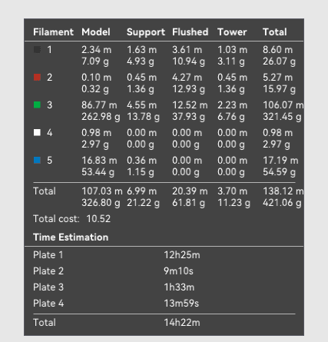
Task: Click the Plate 4 time entry
Action: (181, 304)
